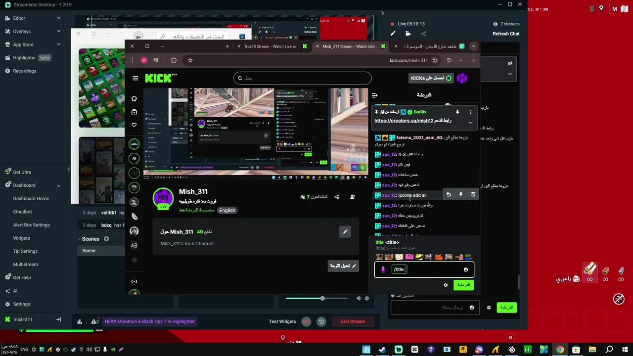Delete the !points add all message
Viewport: 633px width, 356px height.
(x=473, y=195)
